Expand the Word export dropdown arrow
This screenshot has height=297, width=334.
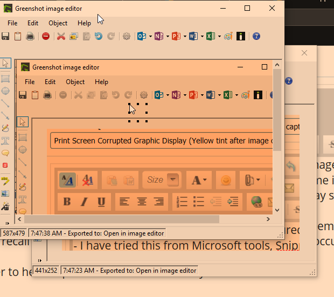pos(202,37)
